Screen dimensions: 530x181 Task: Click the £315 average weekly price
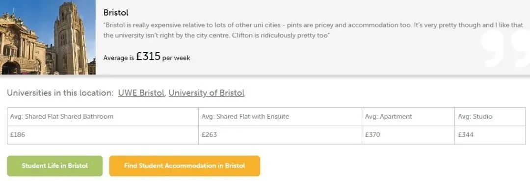[x=148, y=56]
